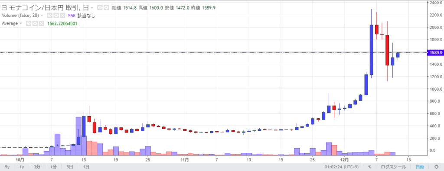Open timezone menu at 01:02:24 (UTC+9)
This screenshot has height=171, width=444.
coord(342,167)
